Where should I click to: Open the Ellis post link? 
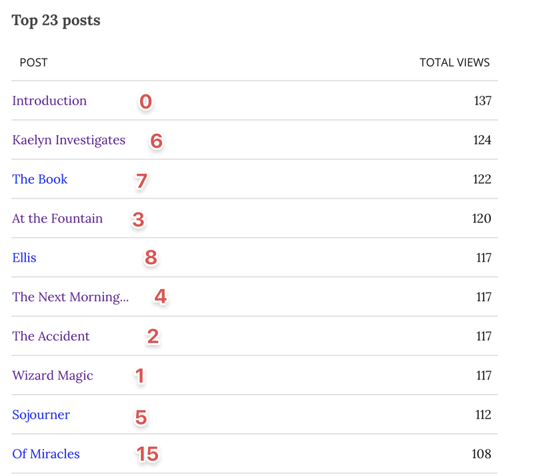click(24, 258)
